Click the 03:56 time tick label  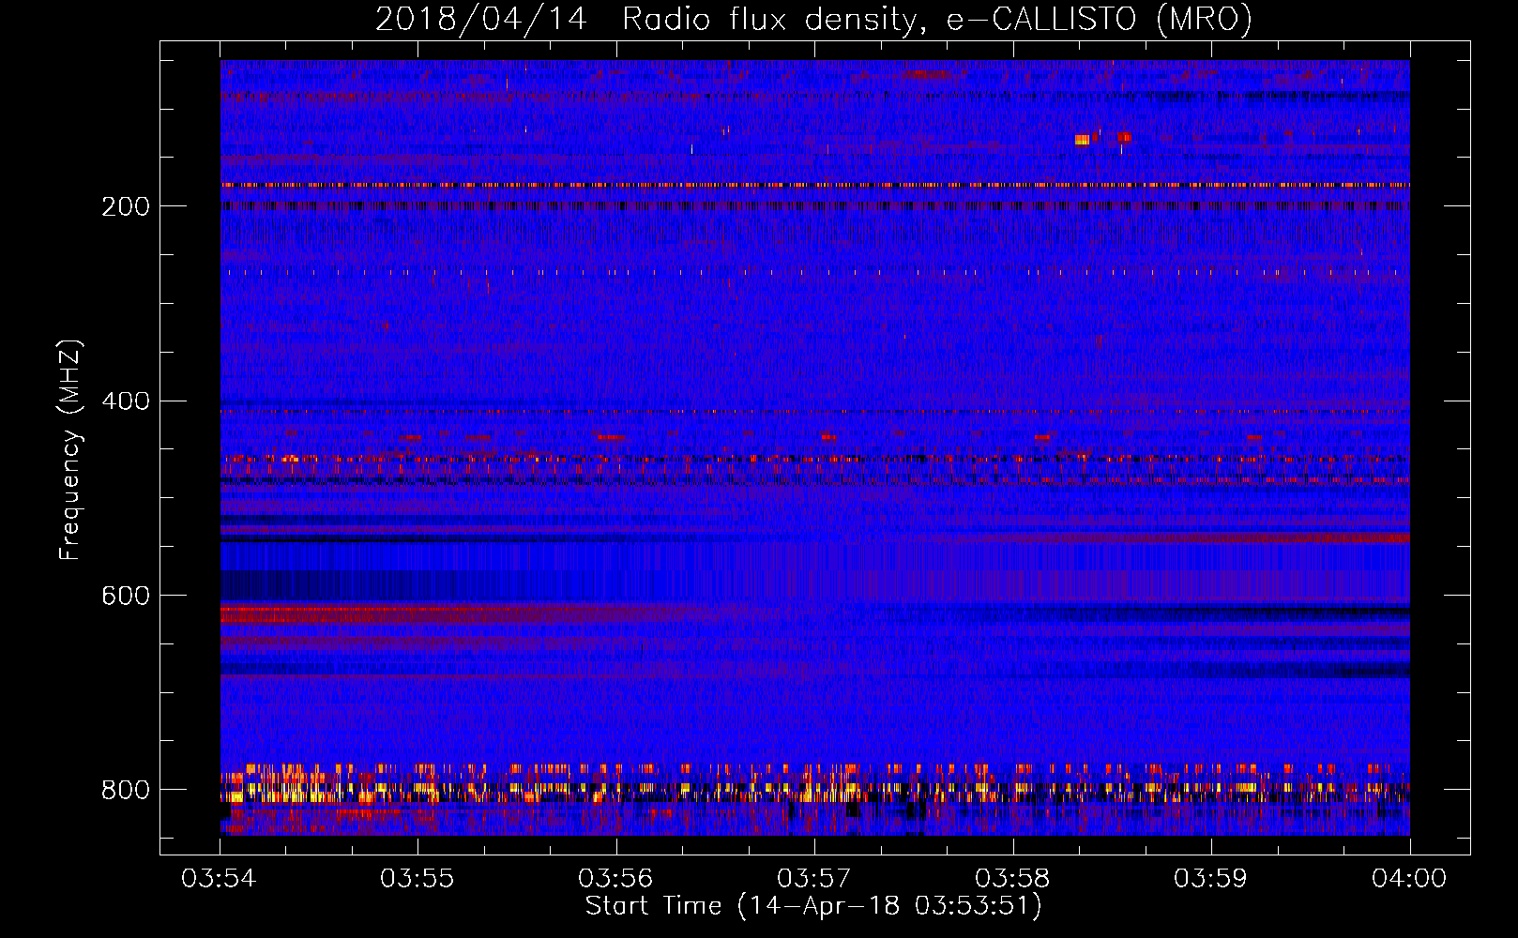coord(616,879)
